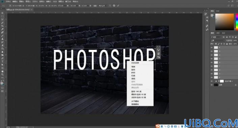Commit transform with the checkmark
The height and width of the screenshot is (128, 238).
(x=118, y=6)
